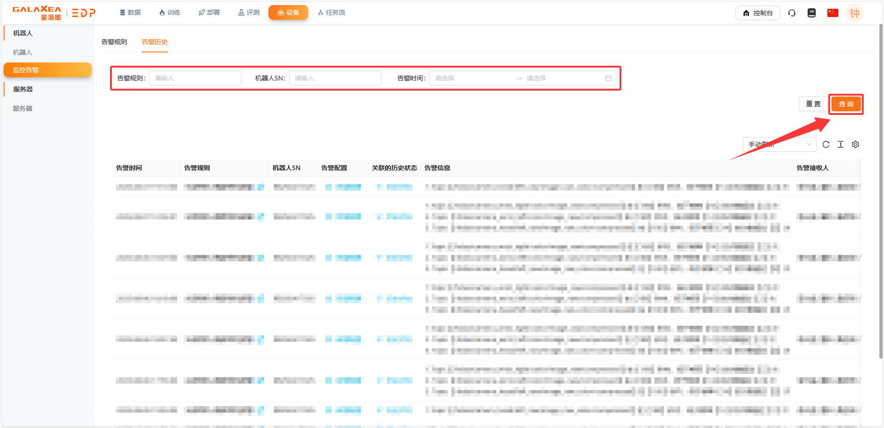Open table column settings gear icon
Viewport: 884px width, 428px height.
tap(855, 144)
